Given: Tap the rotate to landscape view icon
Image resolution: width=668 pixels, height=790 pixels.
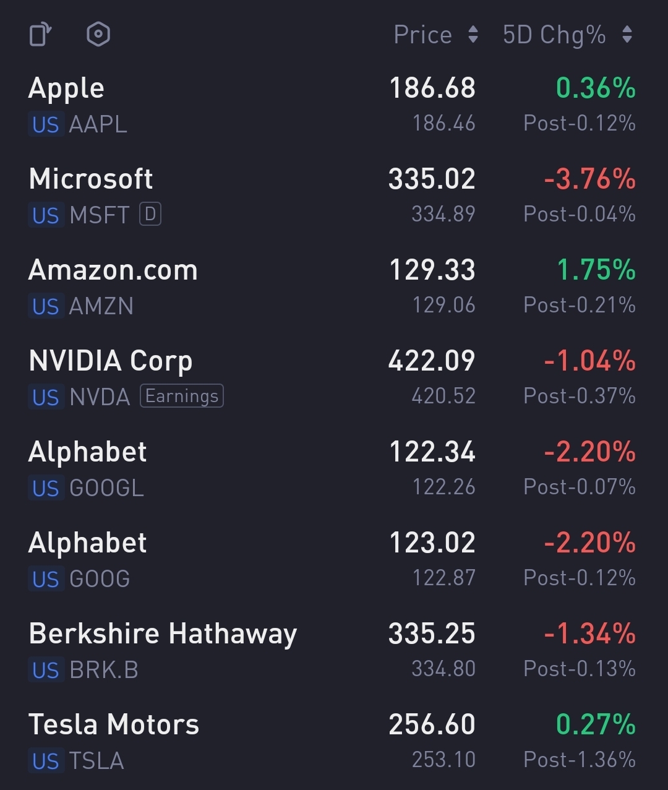Looking at the screenshot, I should click(x=40, y=35).
